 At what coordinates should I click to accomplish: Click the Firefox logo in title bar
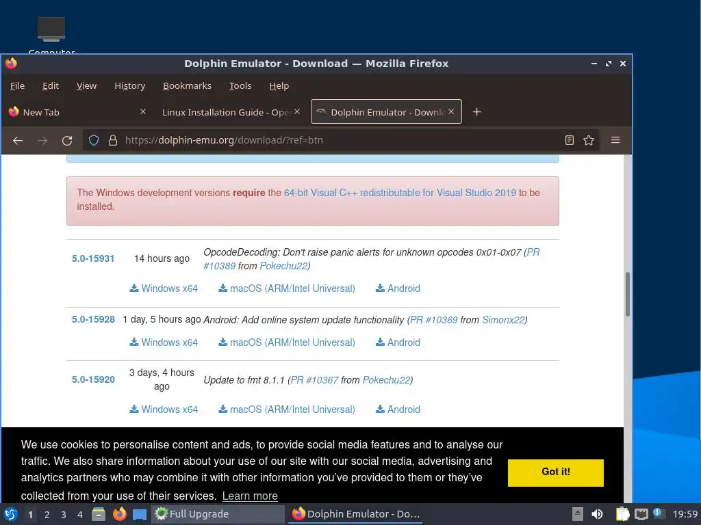[x=12, y=64]
